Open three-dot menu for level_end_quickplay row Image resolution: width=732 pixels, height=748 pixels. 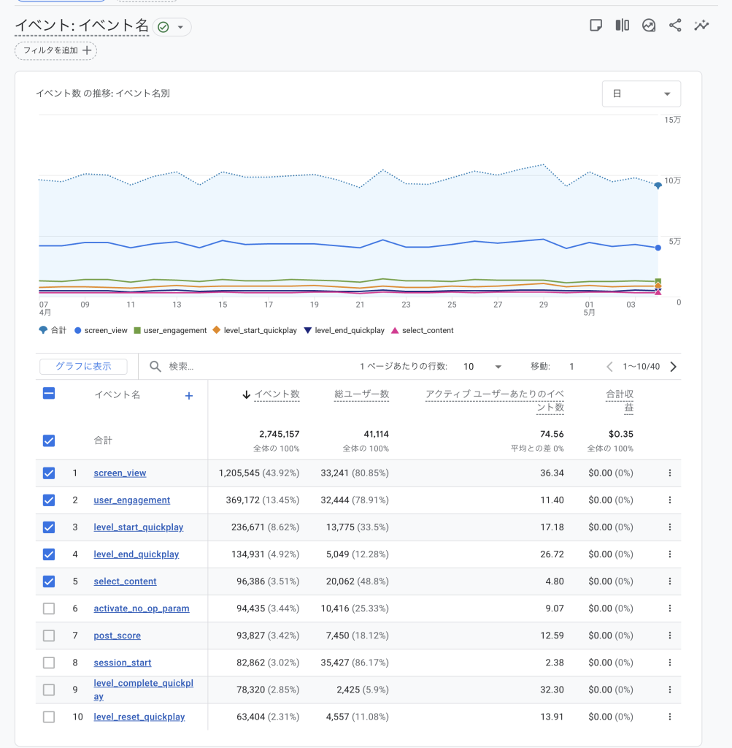tap(669, 554)
